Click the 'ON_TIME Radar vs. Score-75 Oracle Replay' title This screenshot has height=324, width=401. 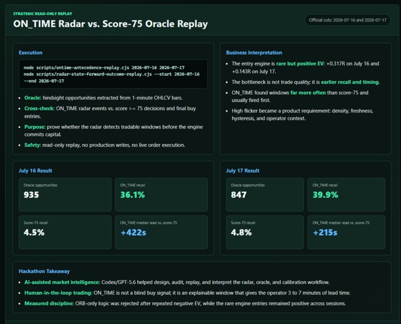(x=110, y=24)
